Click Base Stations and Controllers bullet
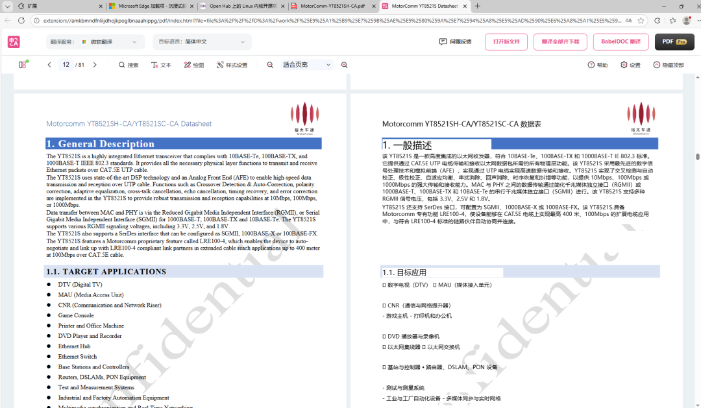701x408 pixels. (93, 367)
